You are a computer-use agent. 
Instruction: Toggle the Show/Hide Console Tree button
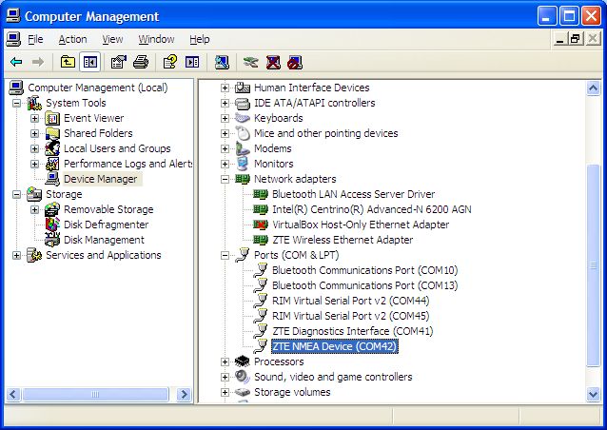point(90,62)
